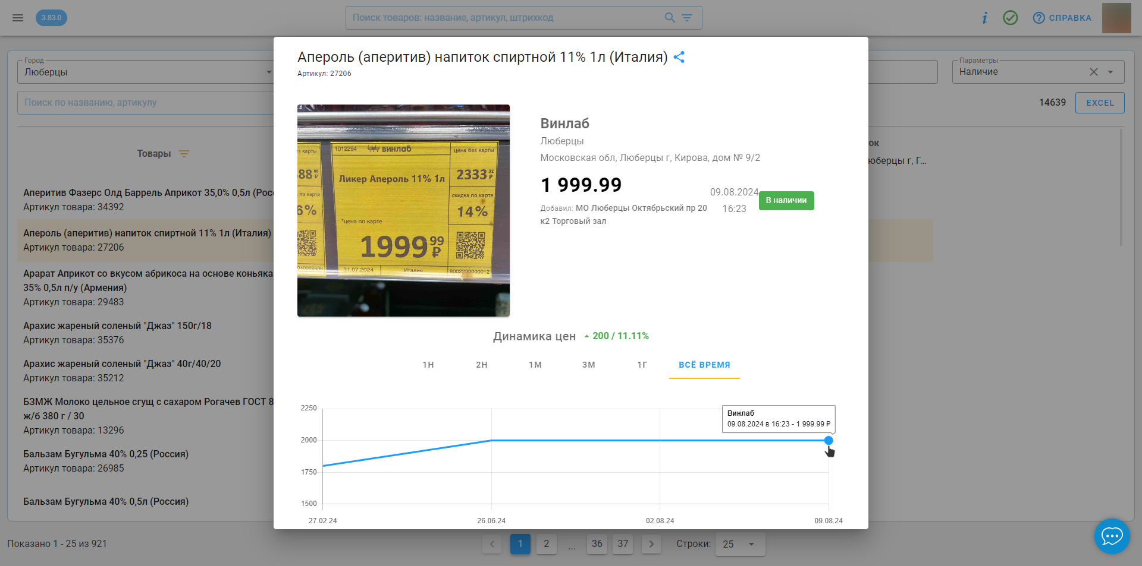
Task: Open the chat support bubble
Action: point(1112,536)
